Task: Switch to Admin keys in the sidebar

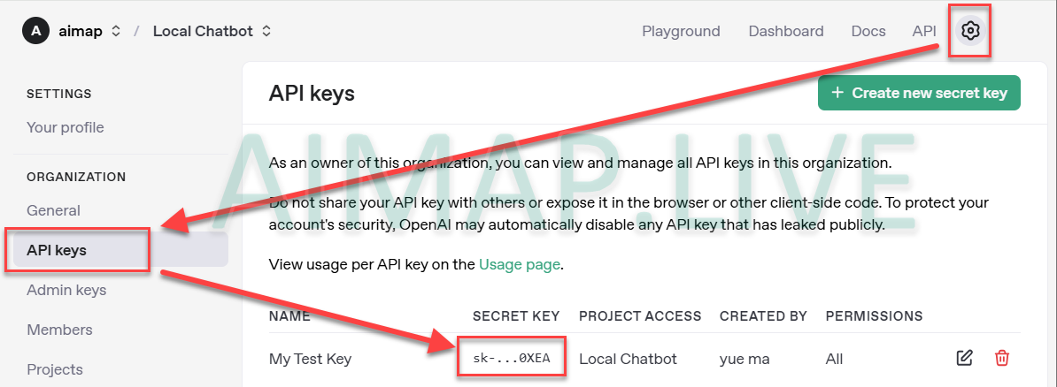Action: pos(66,290)
